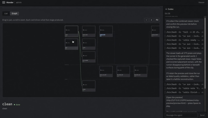Open the tracks stage card
Viewport: 208px width, 118px height.
point(89,44)
